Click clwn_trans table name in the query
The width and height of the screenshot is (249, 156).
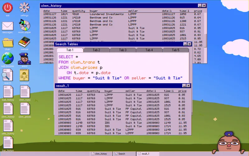point(83,62)
